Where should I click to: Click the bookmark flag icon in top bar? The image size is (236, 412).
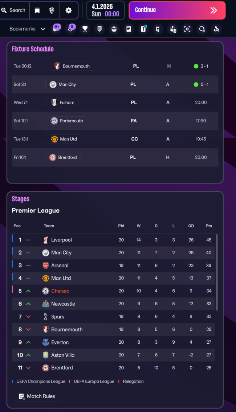click(37, 10)
